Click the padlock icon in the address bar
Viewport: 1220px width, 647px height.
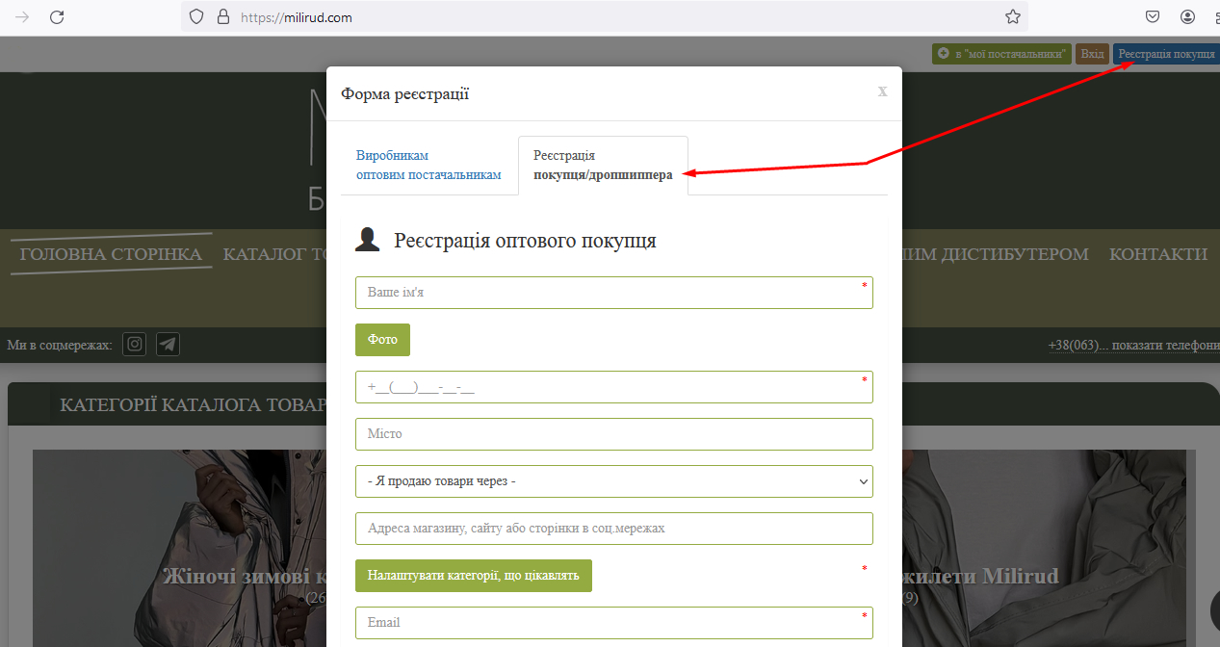223,16
